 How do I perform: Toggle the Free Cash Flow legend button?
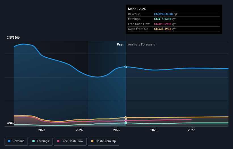click(70, 141)
